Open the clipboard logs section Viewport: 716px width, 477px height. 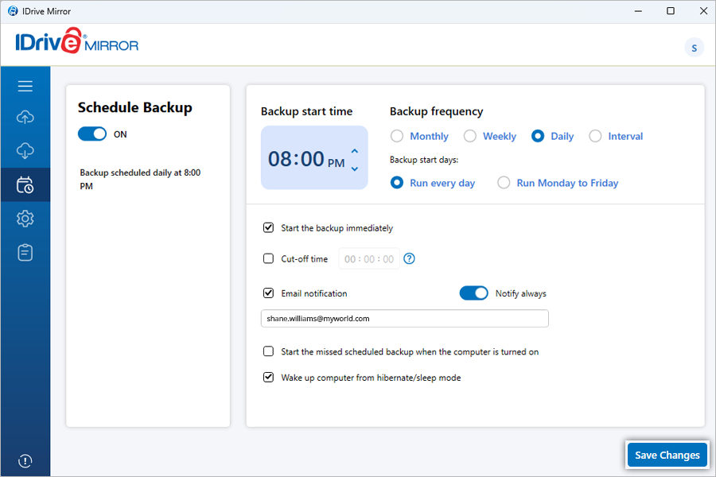[25, 253]
